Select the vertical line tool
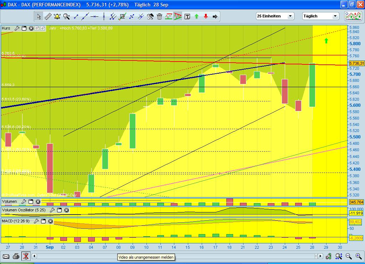This screenshot has width=365, height=264. 104,16
